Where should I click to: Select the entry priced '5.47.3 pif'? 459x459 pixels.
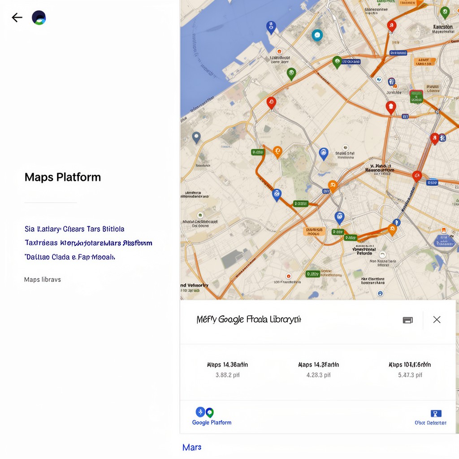click(x=410, y=370)
